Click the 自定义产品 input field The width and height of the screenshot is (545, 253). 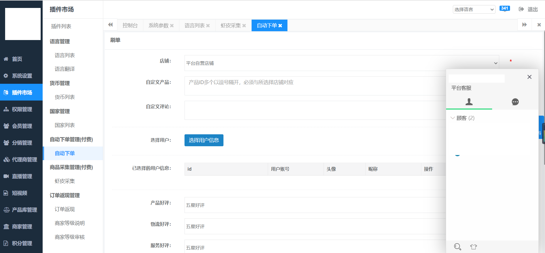click(x=315, y=86)
